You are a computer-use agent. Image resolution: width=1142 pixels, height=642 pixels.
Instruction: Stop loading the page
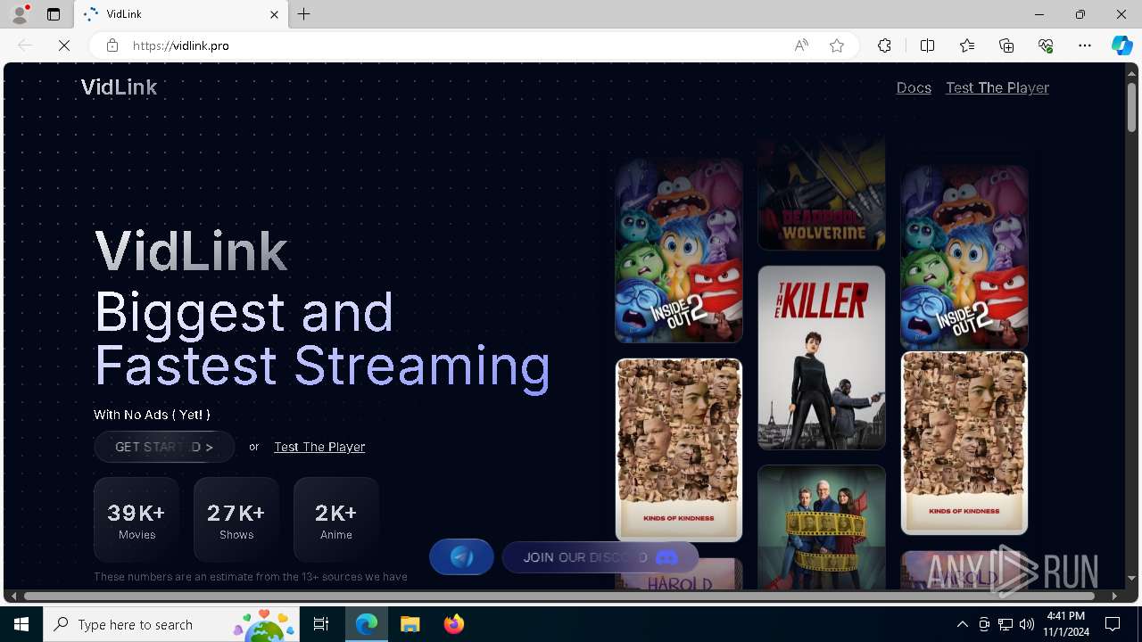(64, 45)
